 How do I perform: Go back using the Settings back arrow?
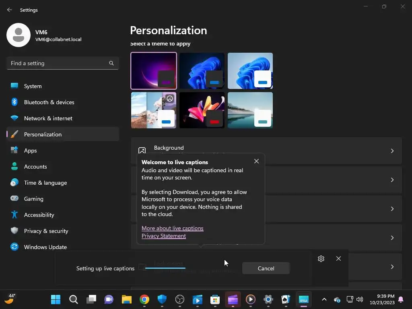tap(10, 10)
